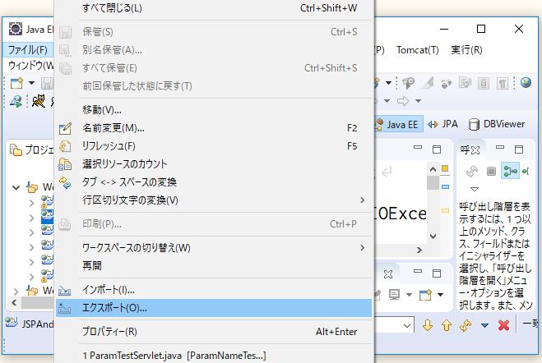This screenshot has width=542, height=363.
Task: Toggle the callee hierarchy icon
Action: pyautogui.click(x=526, y=171)
